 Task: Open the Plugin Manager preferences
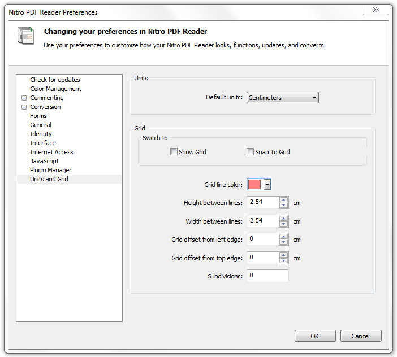[50, 170]
